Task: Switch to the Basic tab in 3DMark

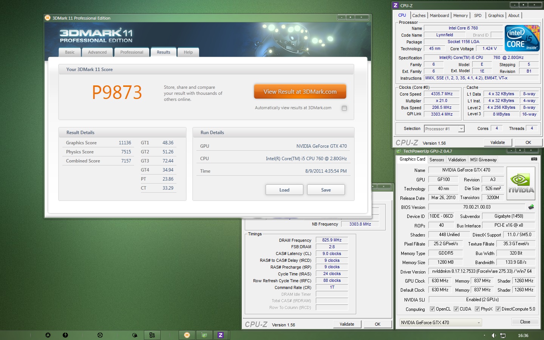Action: coord(70,52)
